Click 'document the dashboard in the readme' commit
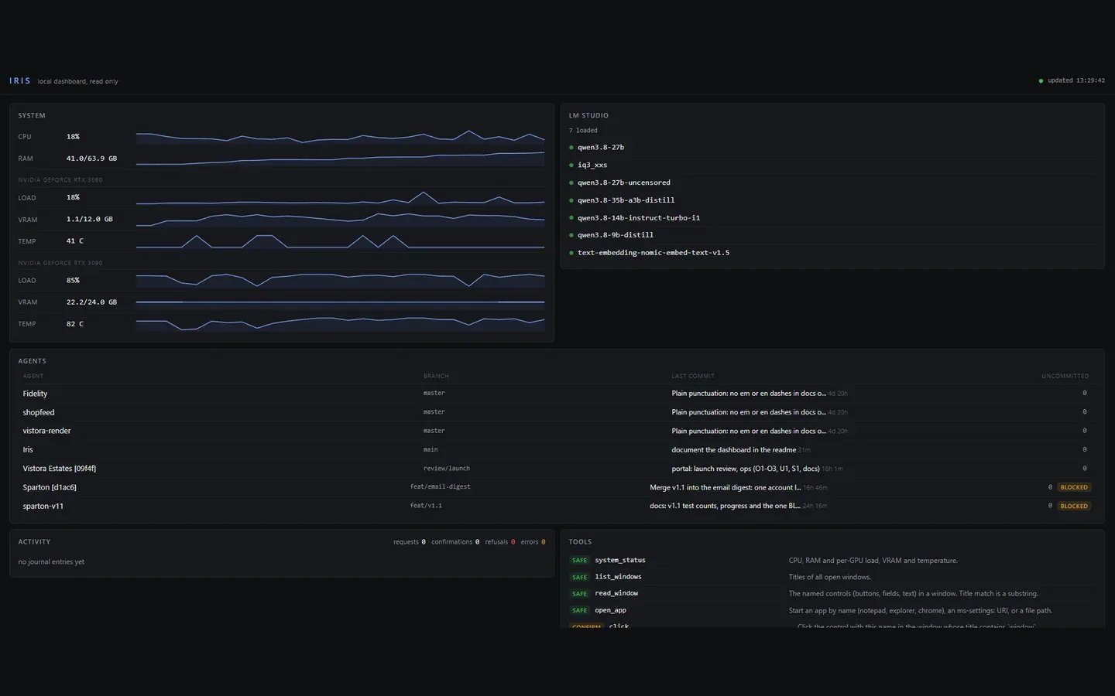Viewport: 1115px width, 696px height. coord(733,449)
